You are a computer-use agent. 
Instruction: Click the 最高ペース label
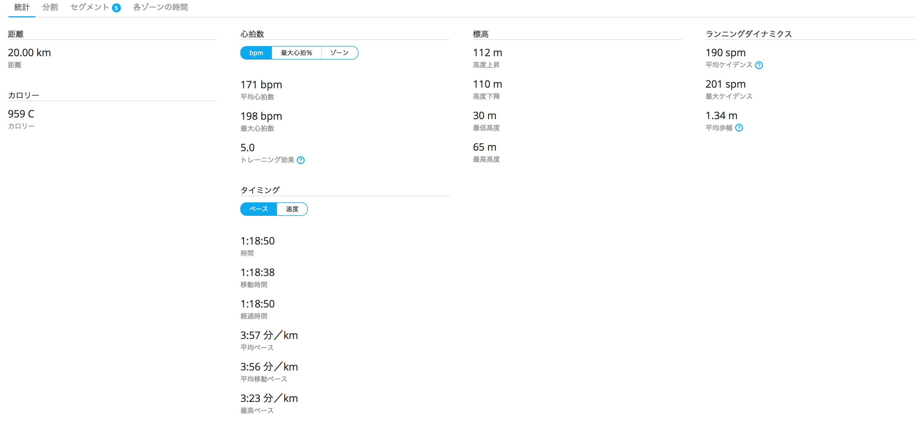pos(257,411)
